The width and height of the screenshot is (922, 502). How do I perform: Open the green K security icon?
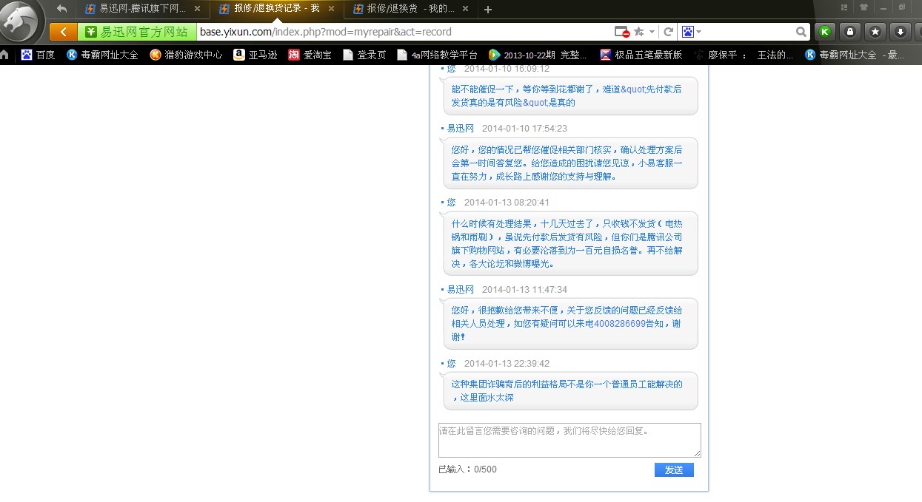coord(824,32)
